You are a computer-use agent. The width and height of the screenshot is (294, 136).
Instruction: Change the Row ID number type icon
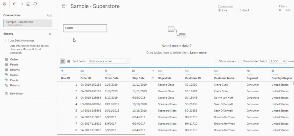[62, 71]
